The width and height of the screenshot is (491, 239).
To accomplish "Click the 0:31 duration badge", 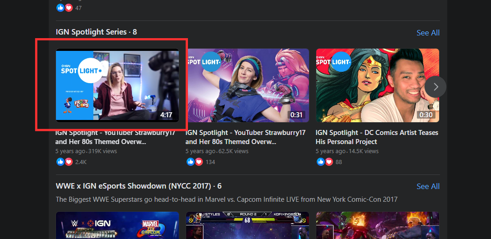I will (x=296, y=115).
